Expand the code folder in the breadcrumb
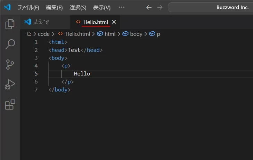 pyautogui.click(x=44, y=34)
